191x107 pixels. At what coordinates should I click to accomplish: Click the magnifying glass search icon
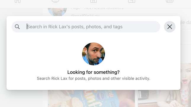[17, 27]
